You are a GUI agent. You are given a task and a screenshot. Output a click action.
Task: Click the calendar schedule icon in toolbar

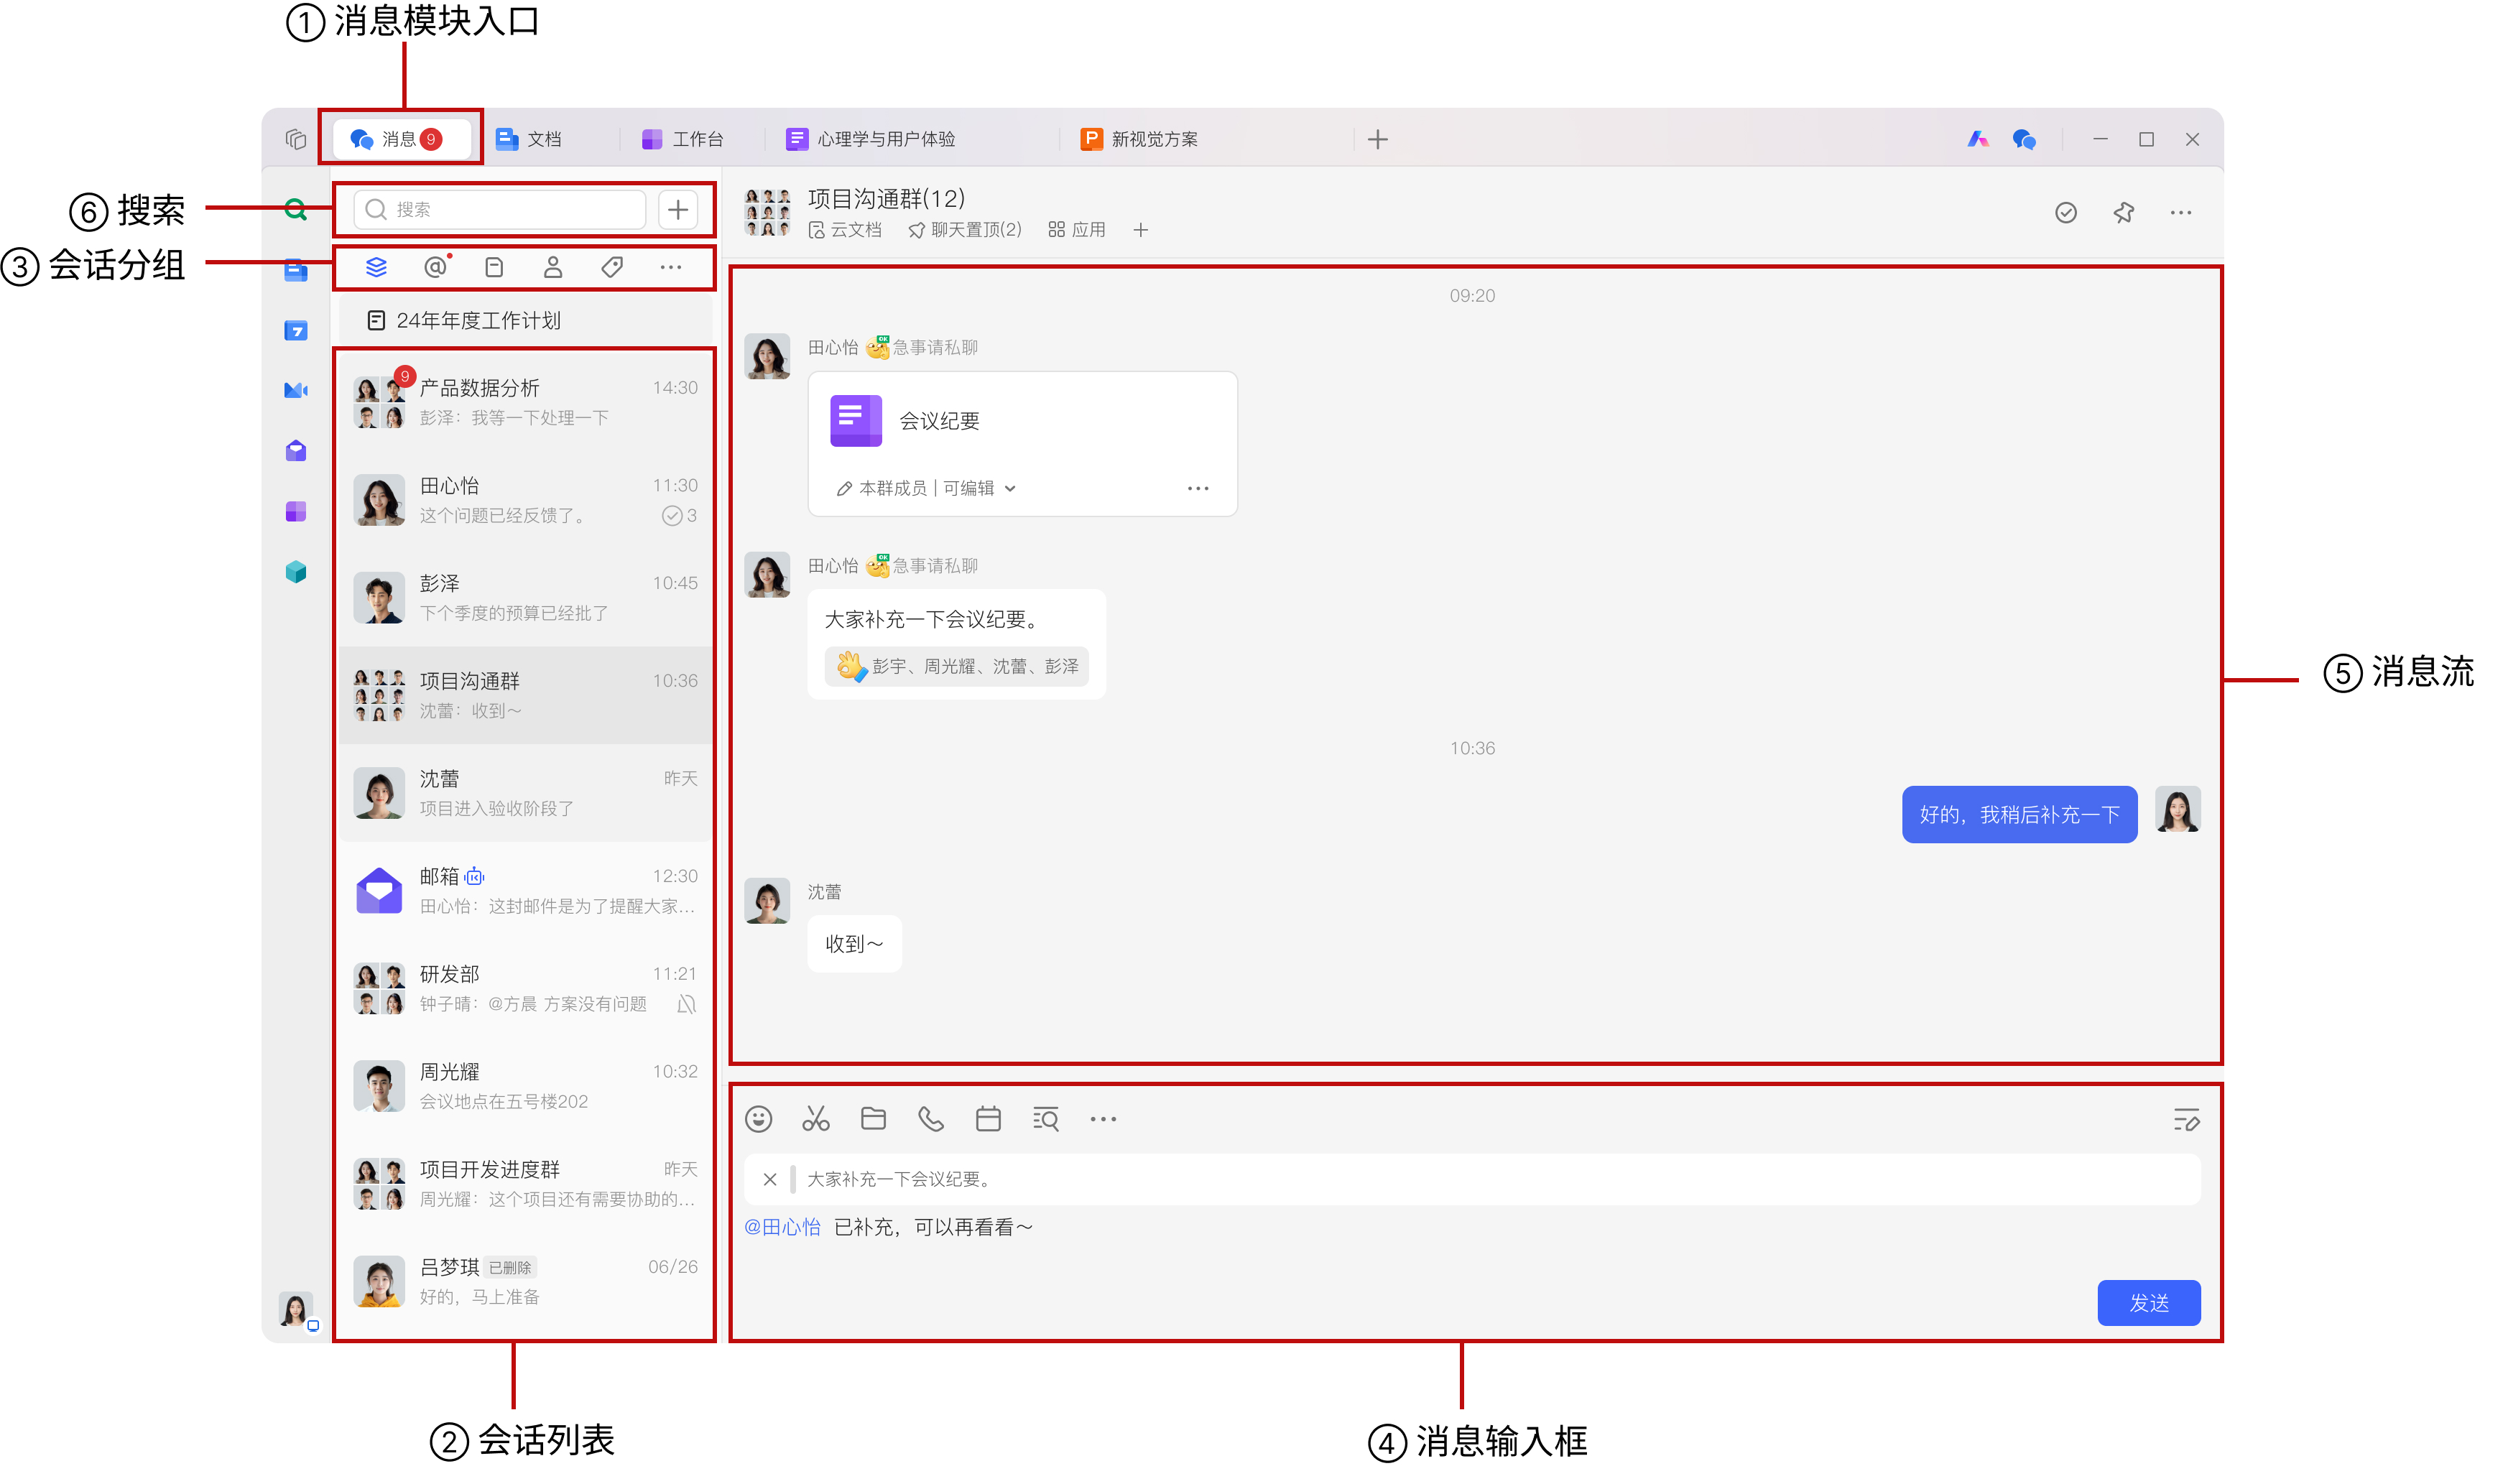coord(988,1119)
